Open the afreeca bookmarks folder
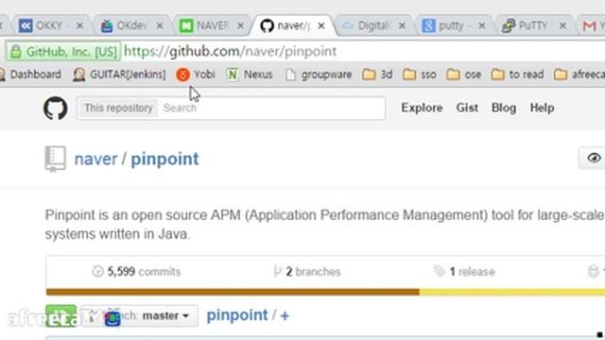 click(579, 75)
